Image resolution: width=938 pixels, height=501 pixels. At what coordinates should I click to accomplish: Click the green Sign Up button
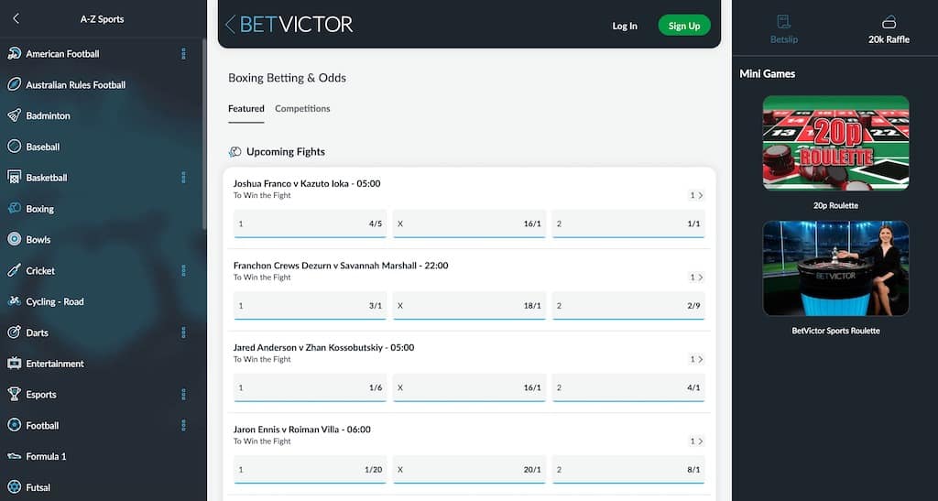(x=684, y=26)
